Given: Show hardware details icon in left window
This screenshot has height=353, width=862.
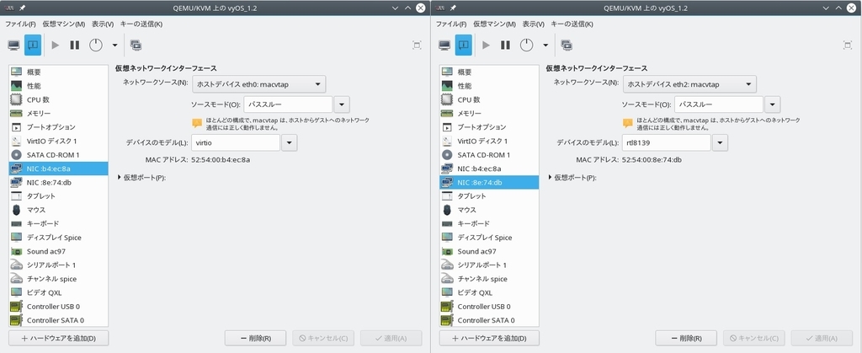Looking at the screenshot, I should click(33, 45).
